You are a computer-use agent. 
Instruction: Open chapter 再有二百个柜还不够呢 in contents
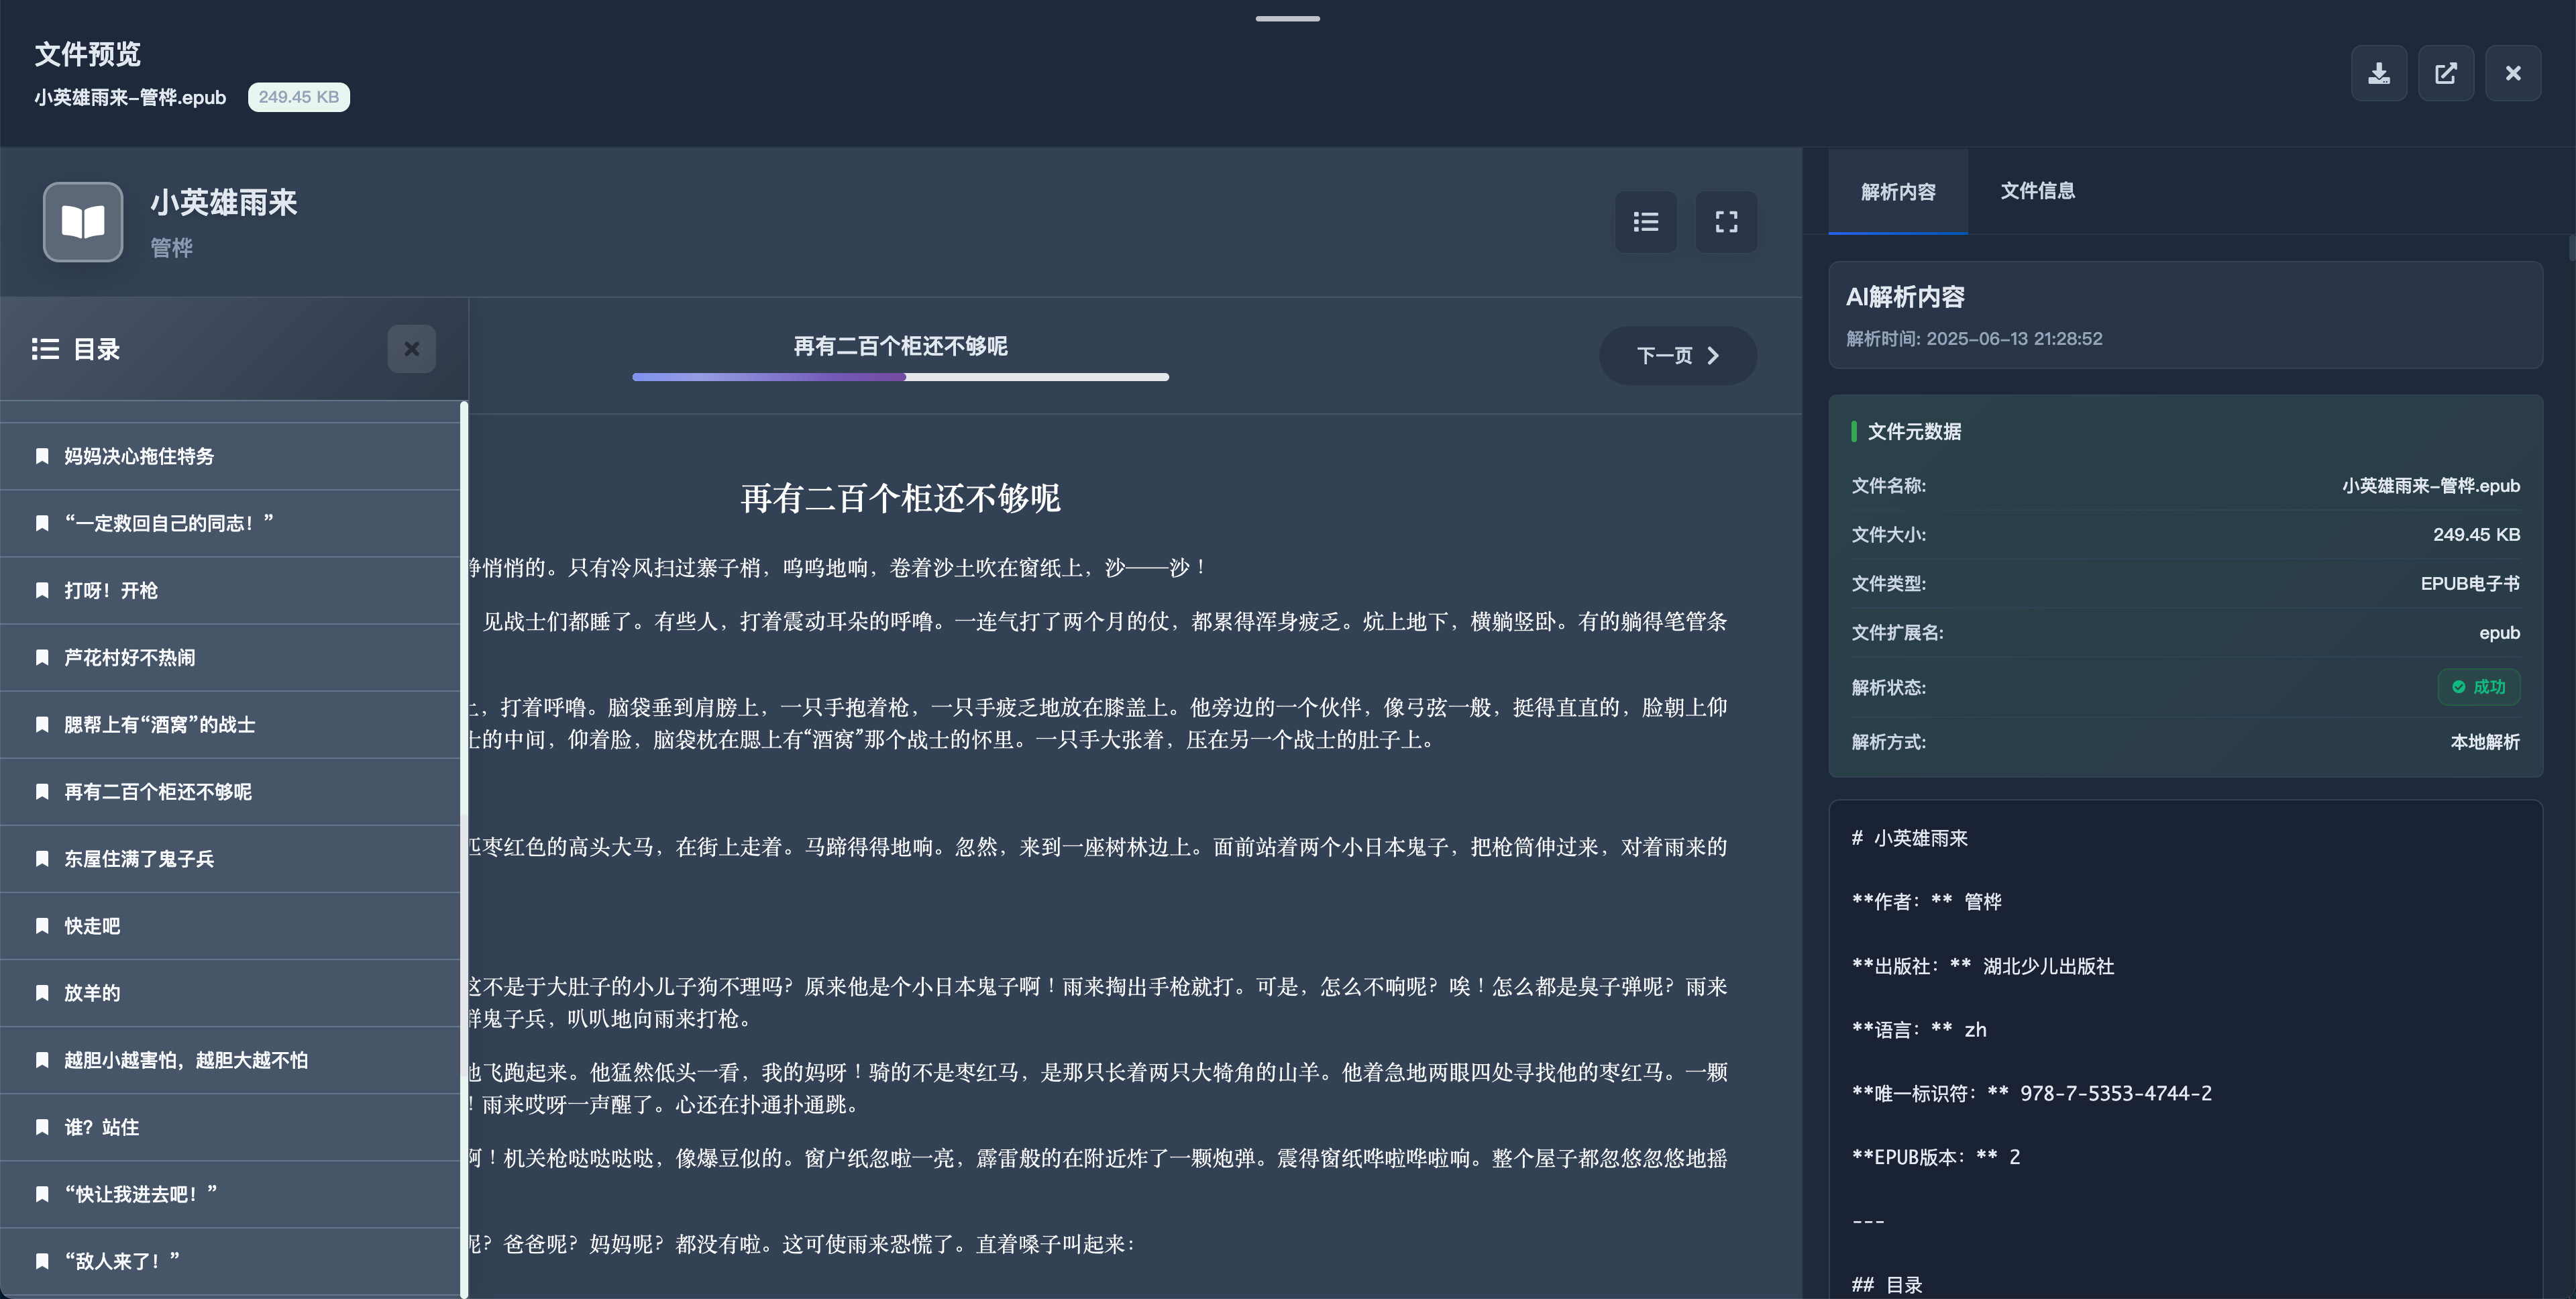230,791
